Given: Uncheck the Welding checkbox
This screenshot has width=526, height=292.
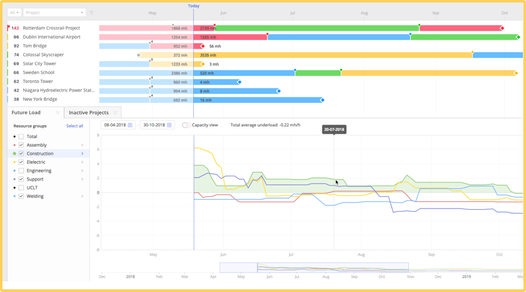Looking at the screenshot, I should [x=21, y=197].
